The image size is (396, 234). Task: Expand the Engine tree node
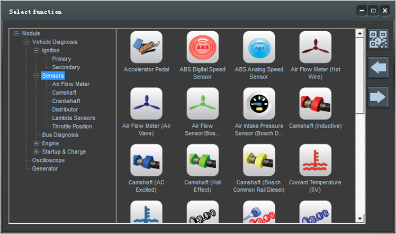[x=36, y=143]
